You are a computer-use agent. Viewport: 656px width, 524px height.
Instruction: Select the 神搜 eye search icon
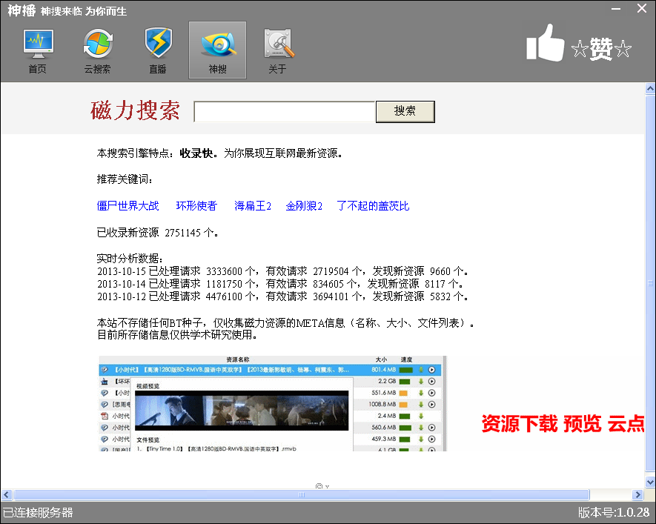(x=217, y=50)
